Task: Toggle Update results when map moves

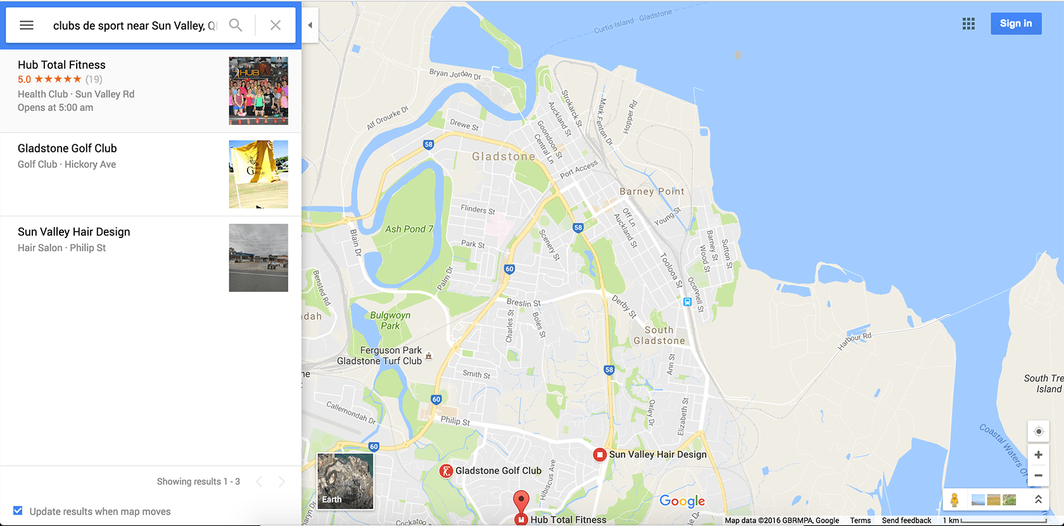Action: pyautogui.click(x=18, y=511)
